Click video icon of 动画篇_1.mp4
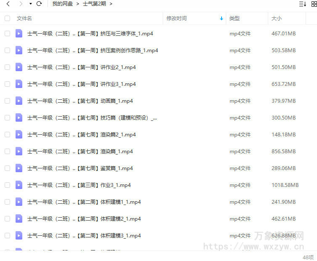 [x=19, y=101]
